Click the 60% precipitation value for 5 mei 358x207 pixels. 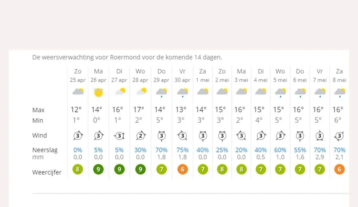coord(280,150)
